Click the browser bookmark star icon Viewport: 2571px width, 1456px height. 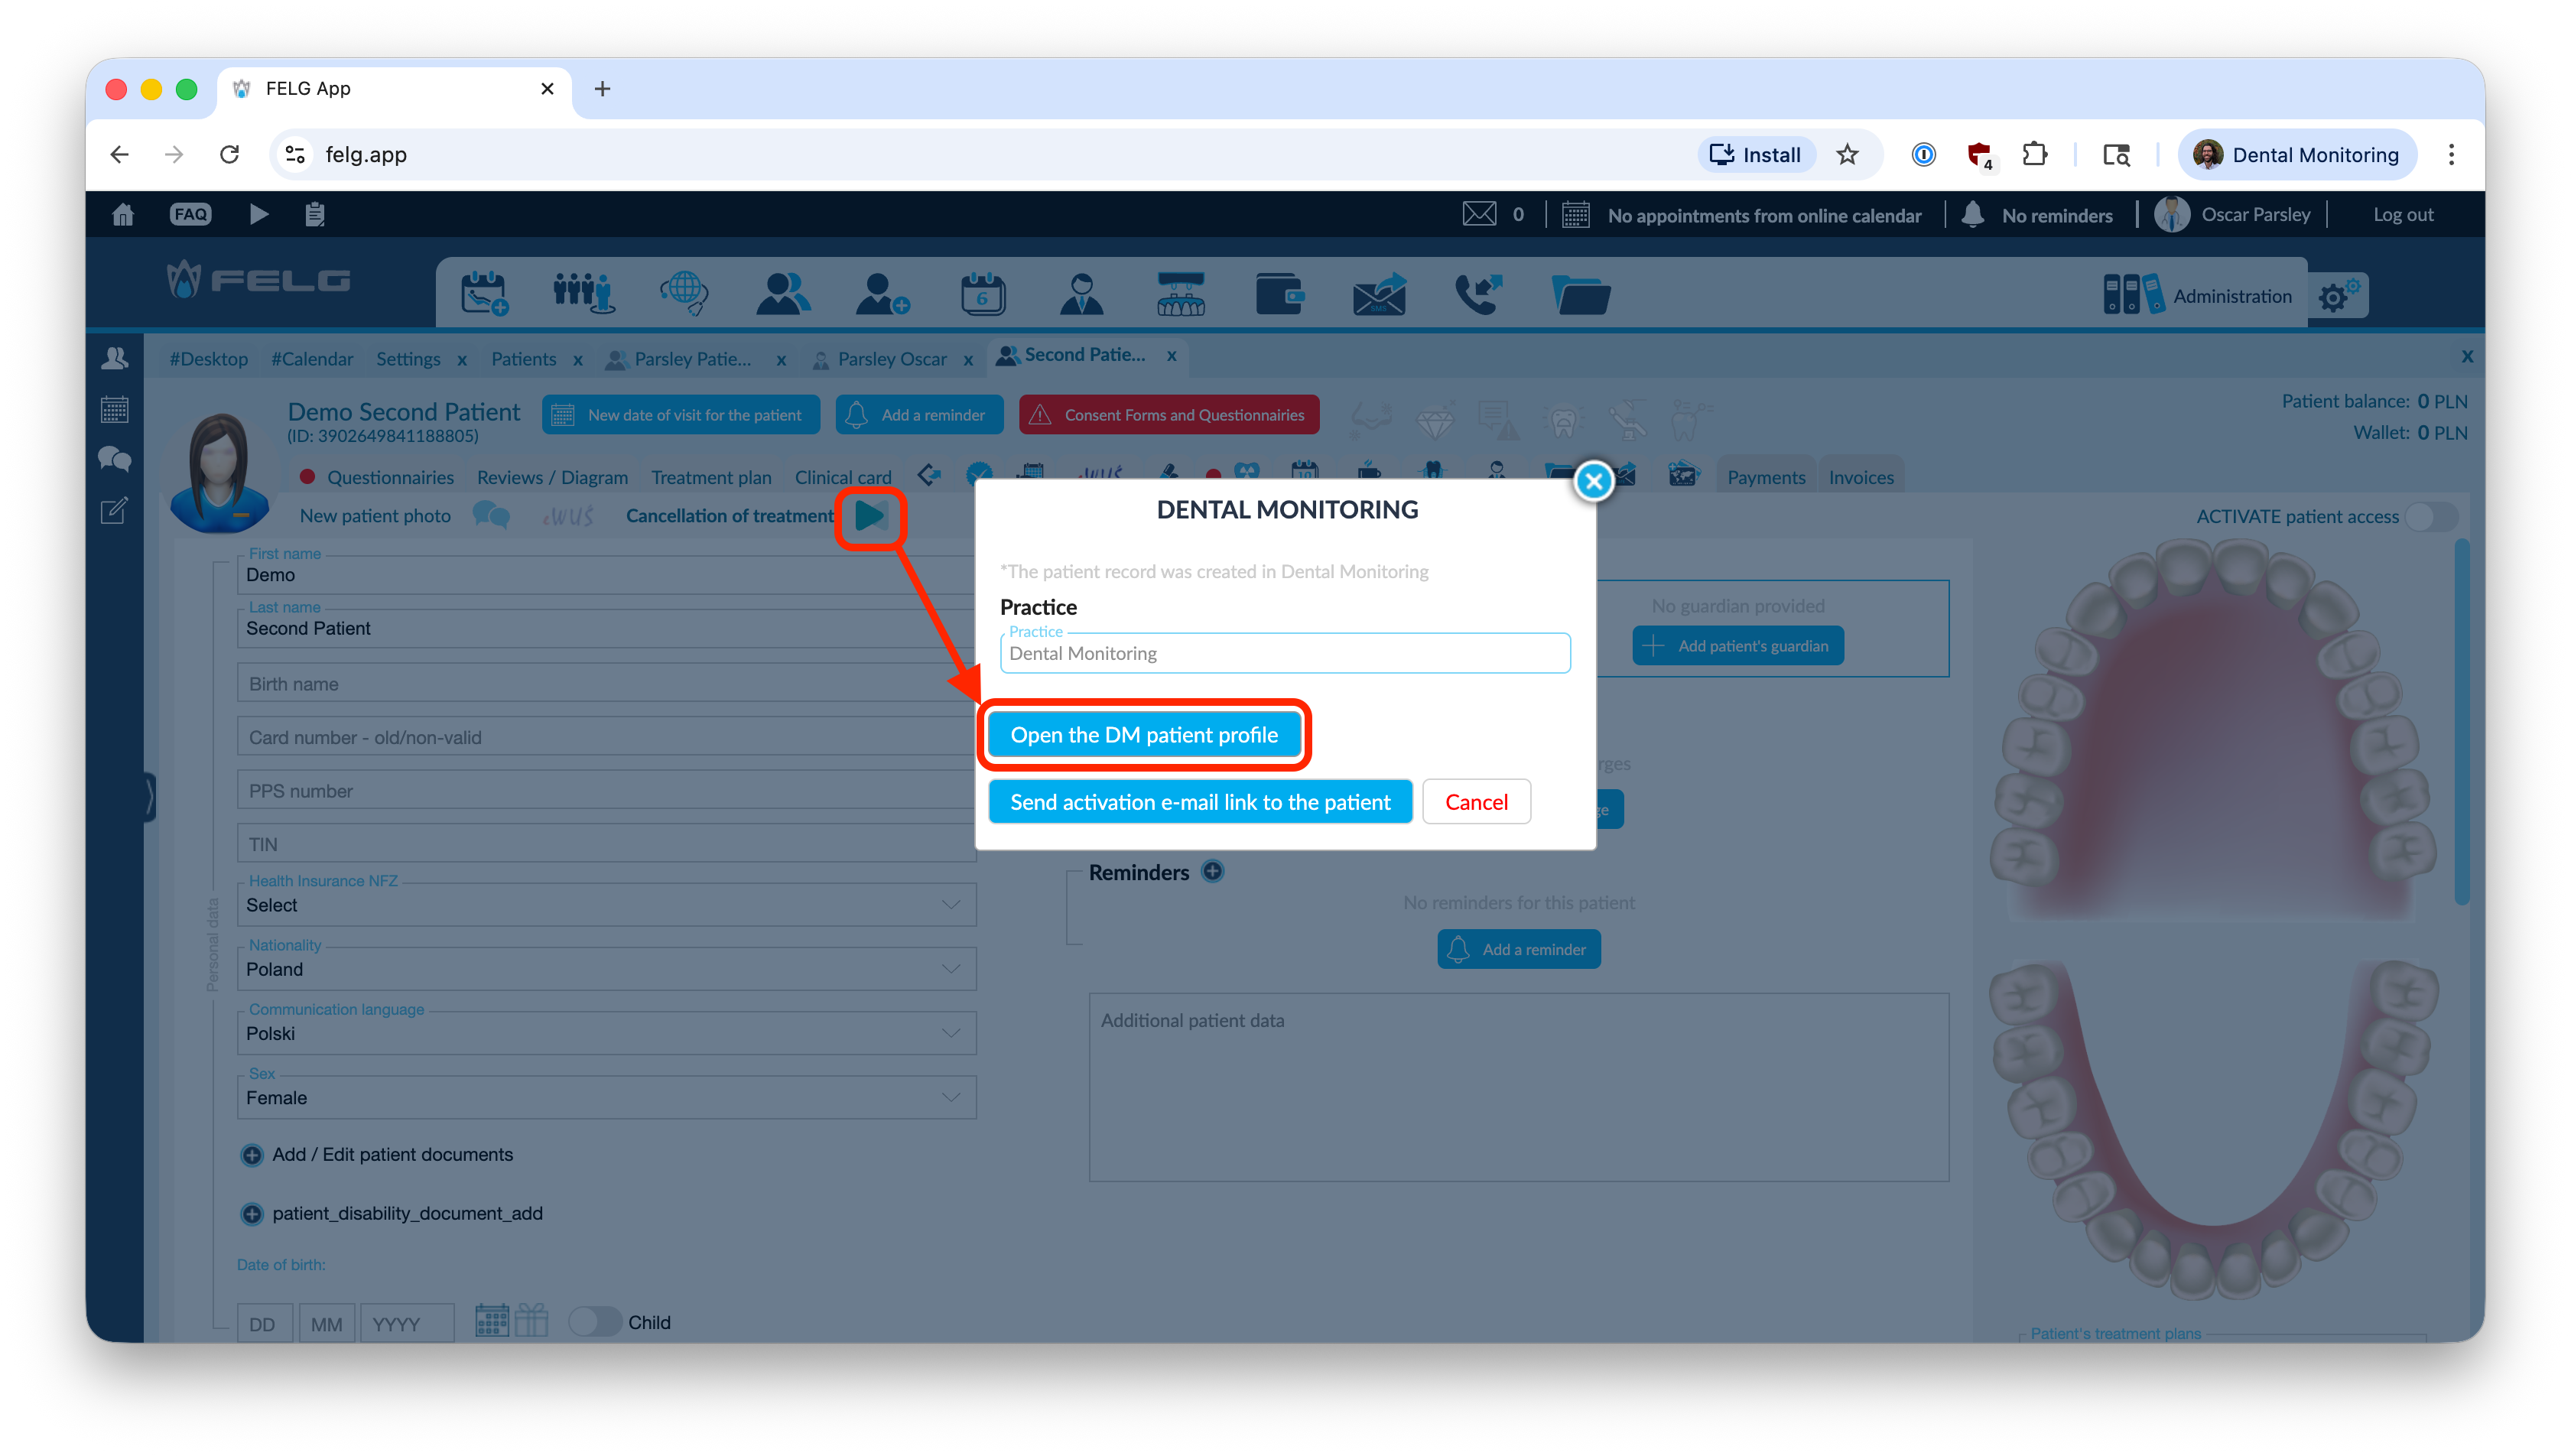1847,154
